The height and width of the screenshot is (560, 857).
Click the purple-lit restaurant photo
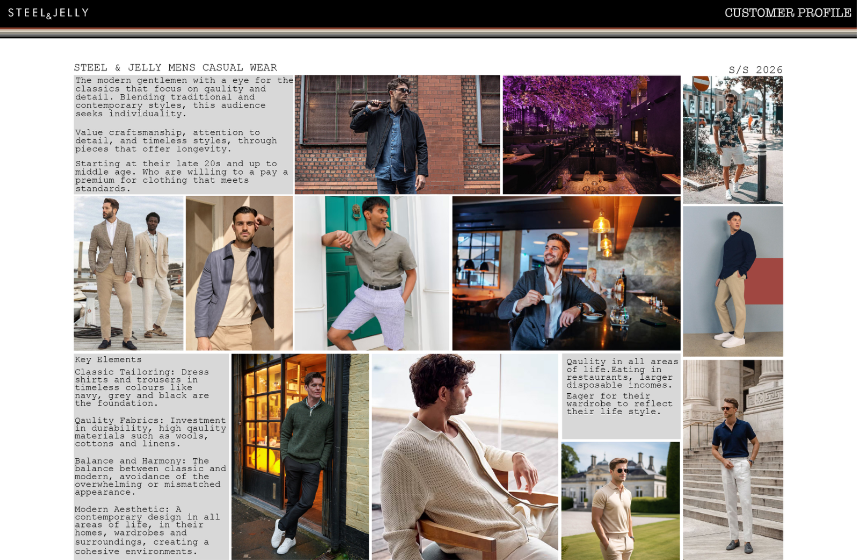(591, 135)
